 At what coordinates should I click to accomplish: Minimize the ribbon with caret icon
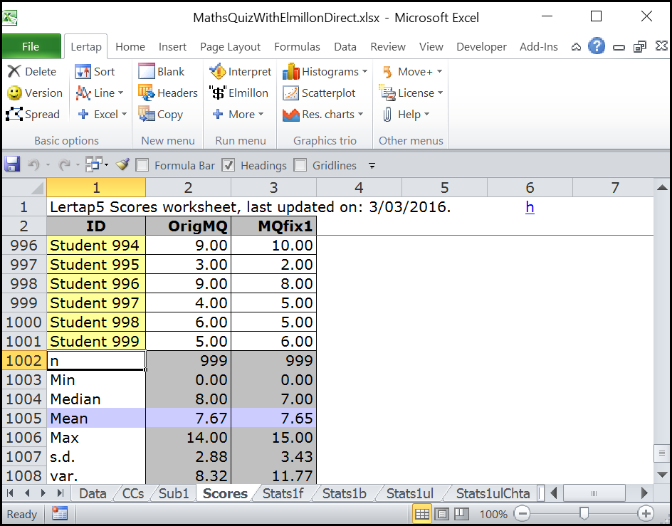click(x=576, y=47)
